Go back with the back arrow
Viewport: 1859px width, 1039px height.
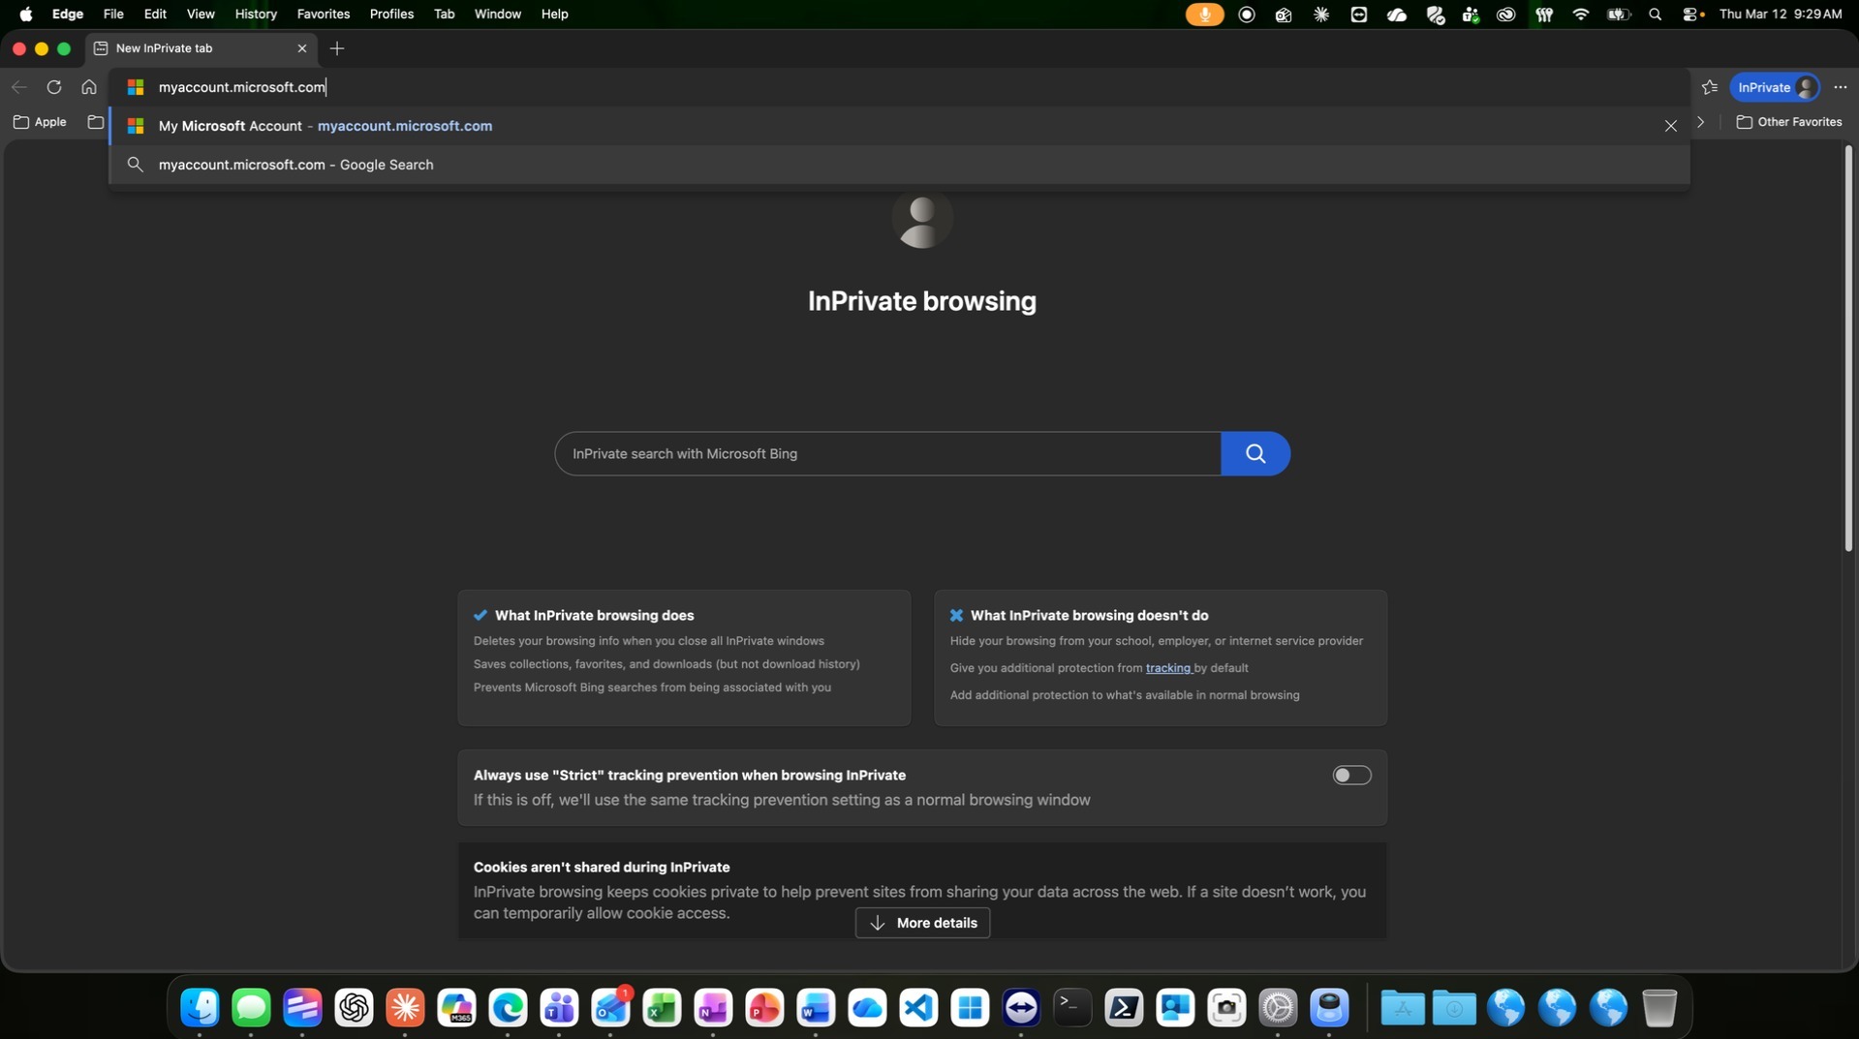19,87
